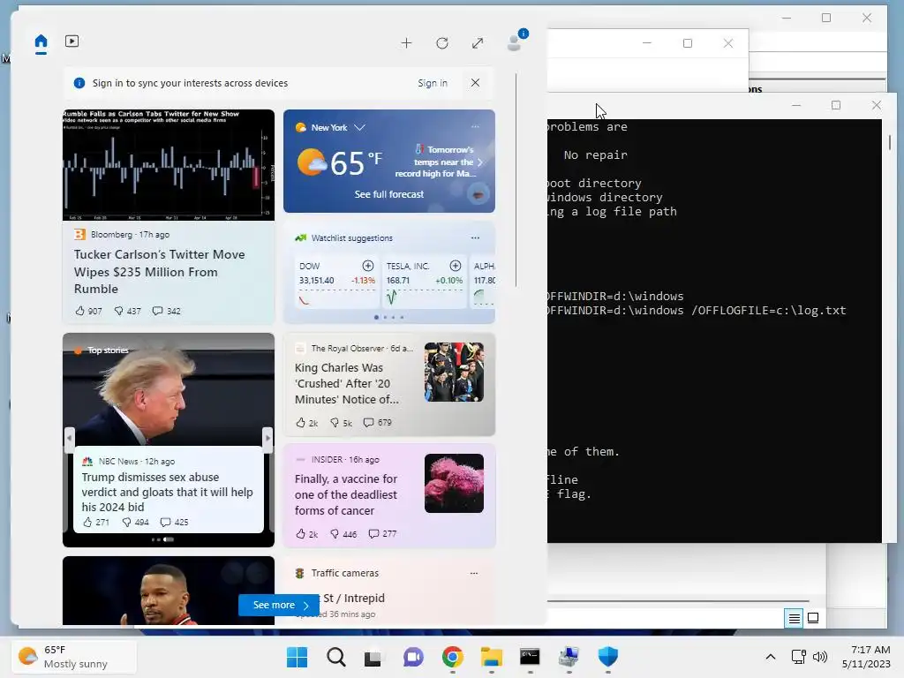Go to previous top story slide
This screenshot has height=678, width=904.
[x=70, y=438]
